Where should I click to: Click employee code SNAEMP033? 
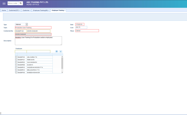[21, 62]
